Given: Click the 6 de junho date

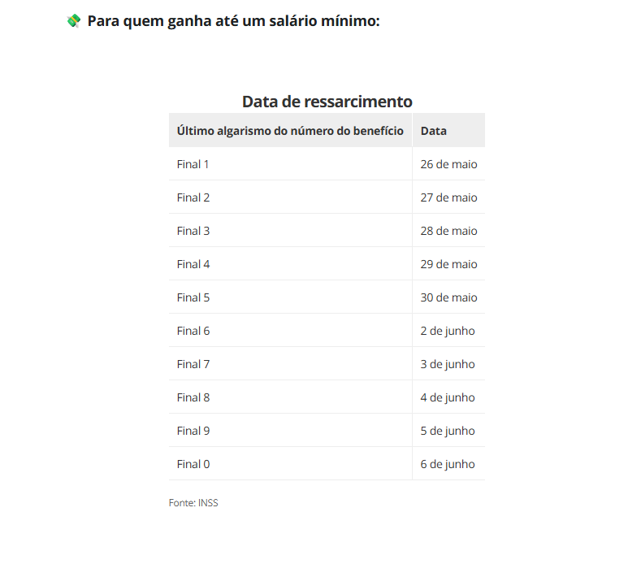Looking at the screenshot, I should [x=448, y=463].
